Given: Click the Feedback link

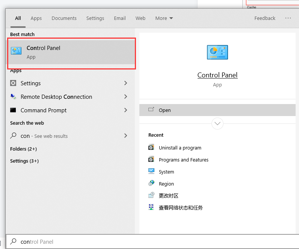Looking at the screenshot, I should click(x=265, y=18).
